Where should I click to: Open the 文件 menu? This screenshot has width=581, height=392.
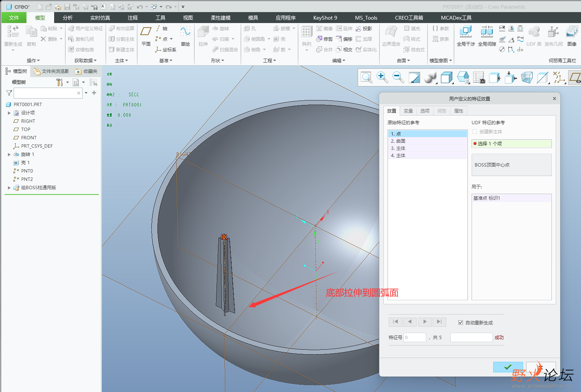14,18
